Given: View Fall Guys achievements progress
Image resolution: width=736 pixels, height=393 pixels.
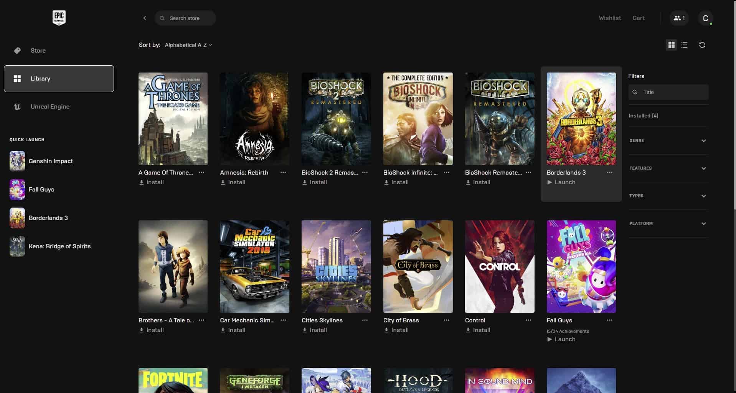Looking at the screenshot, I should click(x=568, y=331).
